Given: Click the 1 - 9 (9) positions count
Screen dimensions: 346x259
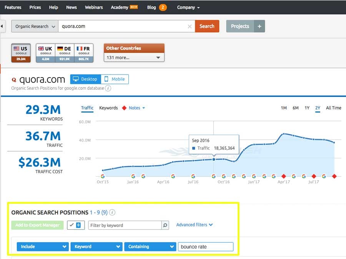Looking at the screenshot, I should pyautogui.click(x=99, y=213).
